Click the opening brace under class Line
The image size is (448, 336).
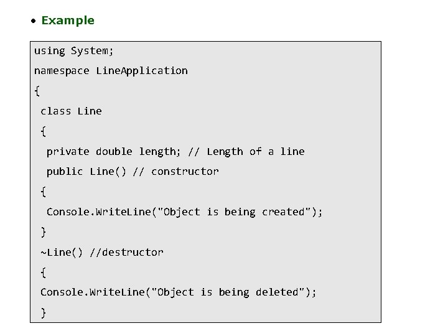point(43,131)
